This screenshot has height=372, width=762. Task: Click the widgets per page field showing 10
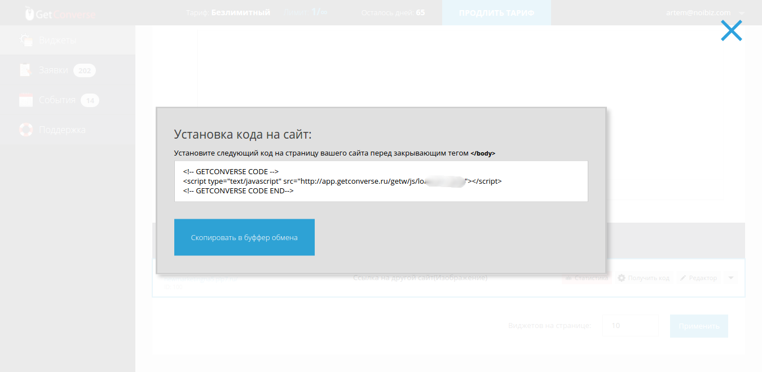(631, 326)
